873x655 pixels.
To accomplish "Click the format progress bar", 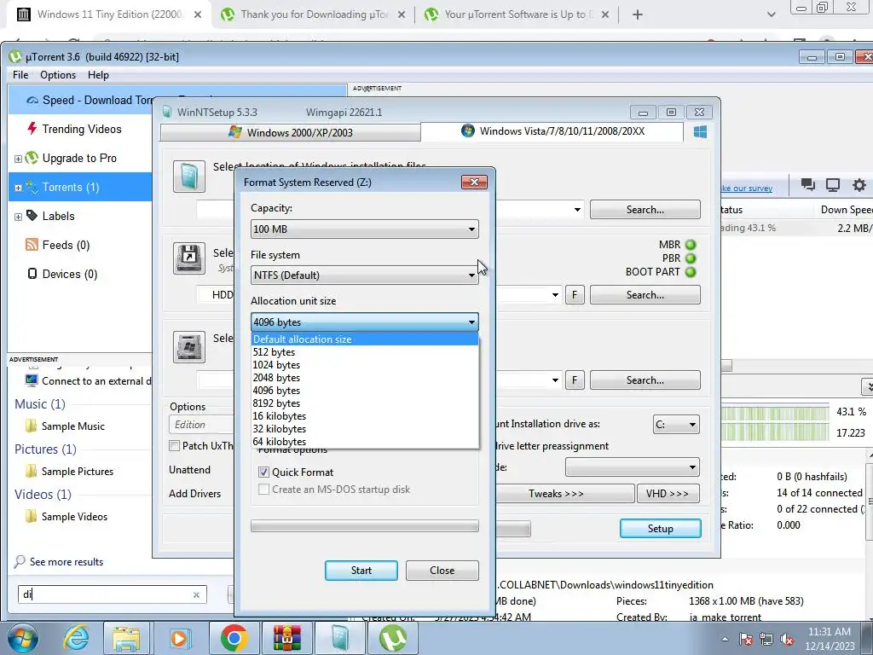I will (365, 525).
